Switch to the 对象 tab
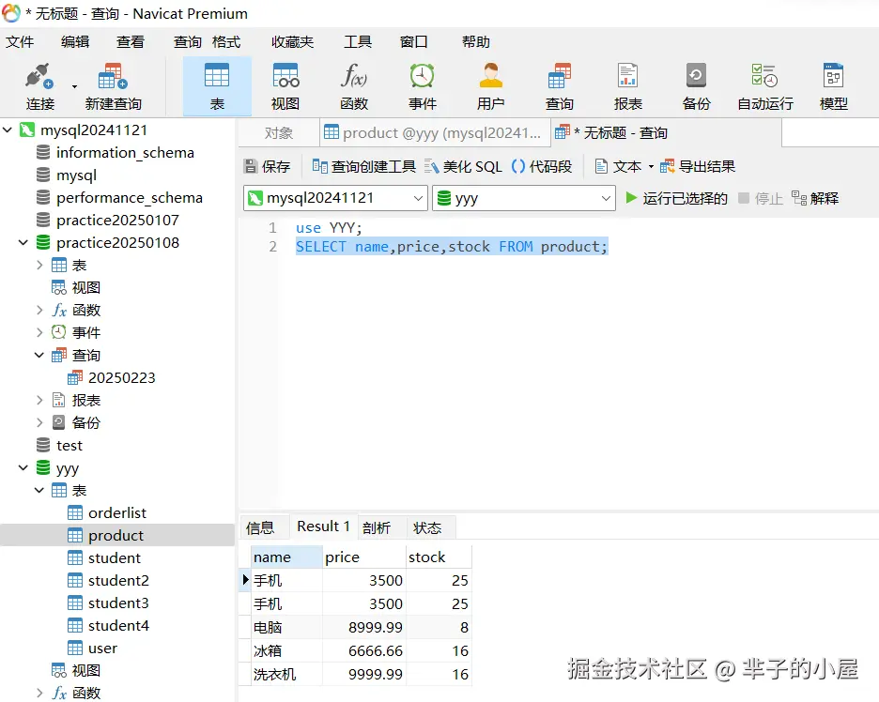 tap(279, 132)
